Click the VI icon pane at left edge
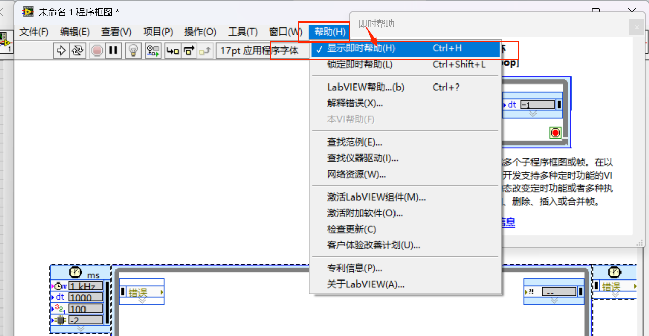This screenshot has width=649, height=336. coord(6,42)
